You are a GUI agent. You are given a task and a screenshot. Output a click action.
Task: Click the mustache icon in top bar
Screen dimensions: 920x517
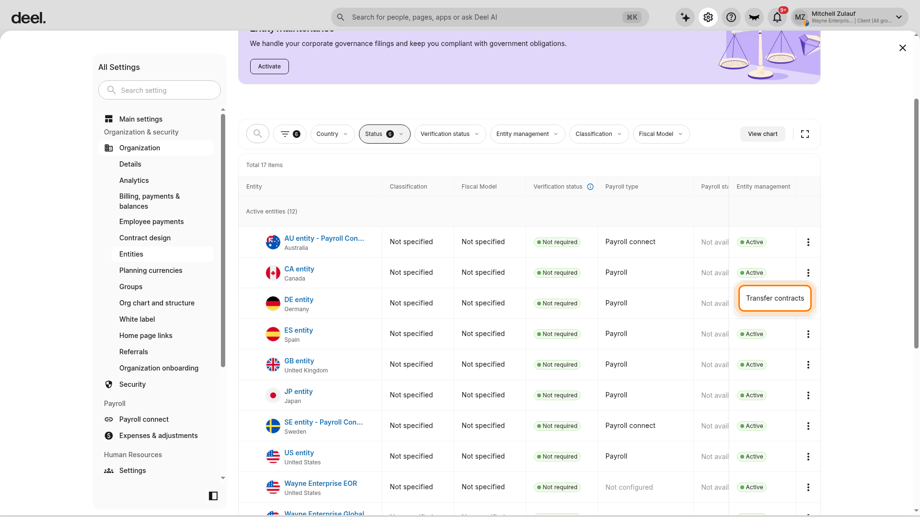754,17
